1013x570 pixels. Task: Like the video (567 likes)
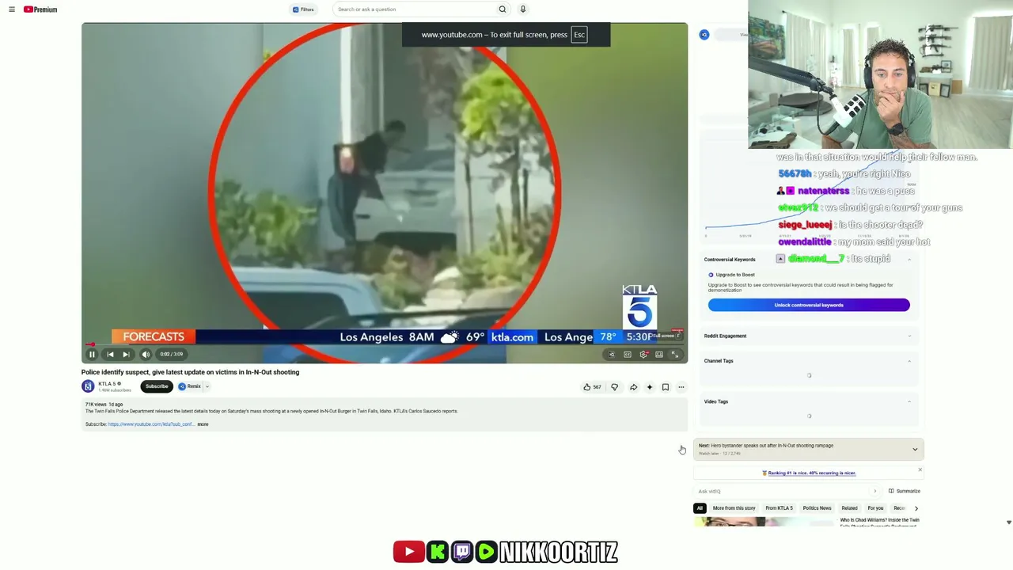tap(592, 387)
